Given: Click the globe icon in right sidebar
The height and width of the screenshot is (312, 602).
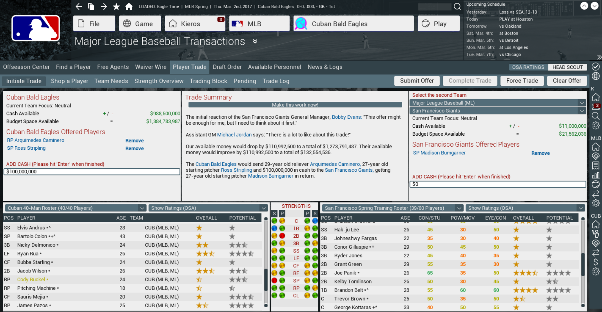Looking at the screenshot, I should (596, 76).
